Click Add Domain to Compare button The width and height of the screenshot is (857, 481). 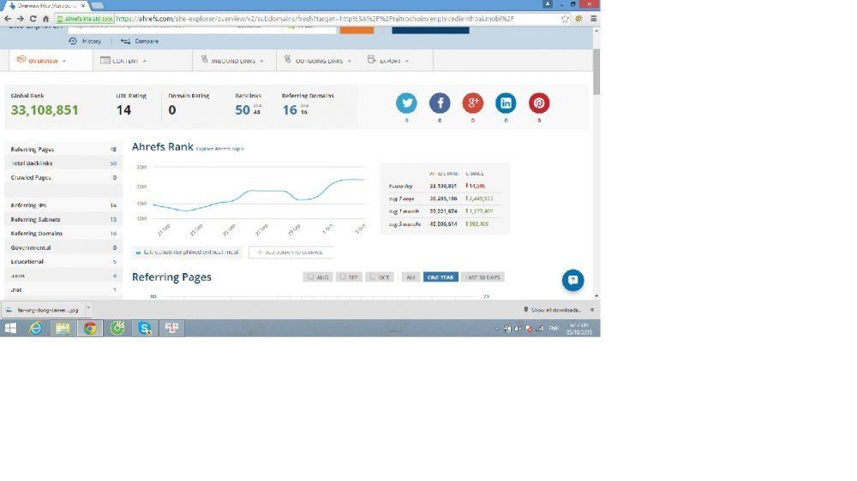coord(291,252)
